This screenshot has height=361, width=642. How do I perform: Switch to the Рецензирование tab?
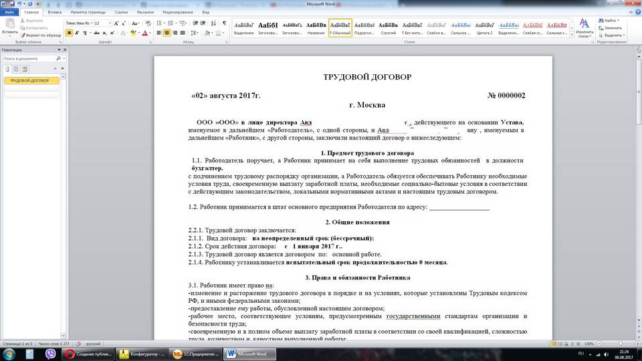178,12
